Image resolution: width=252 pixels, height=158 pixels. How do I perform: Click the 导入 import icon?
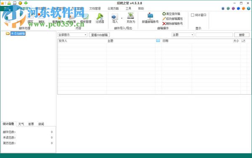(115, 18)
